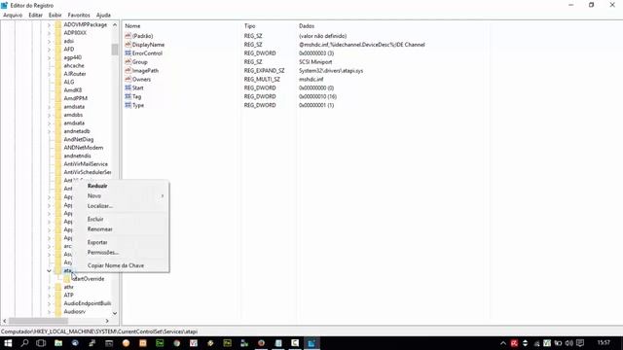Screen dimensions: 623x350
Task: Select the ADP80XX key in the tree
Action: click(75, 33)
